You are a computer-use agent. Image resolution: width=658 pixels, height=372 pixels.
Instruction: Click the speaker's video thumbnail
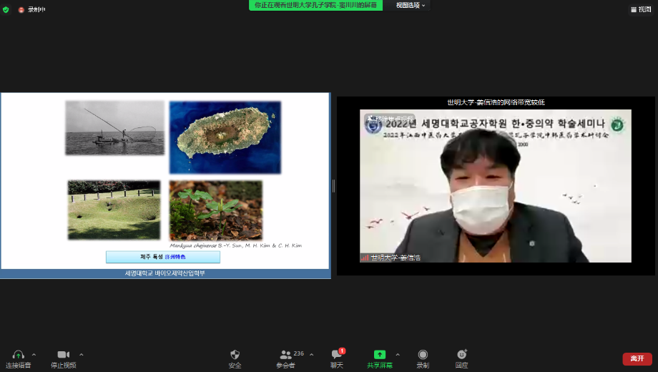click(x=495, y=186)
